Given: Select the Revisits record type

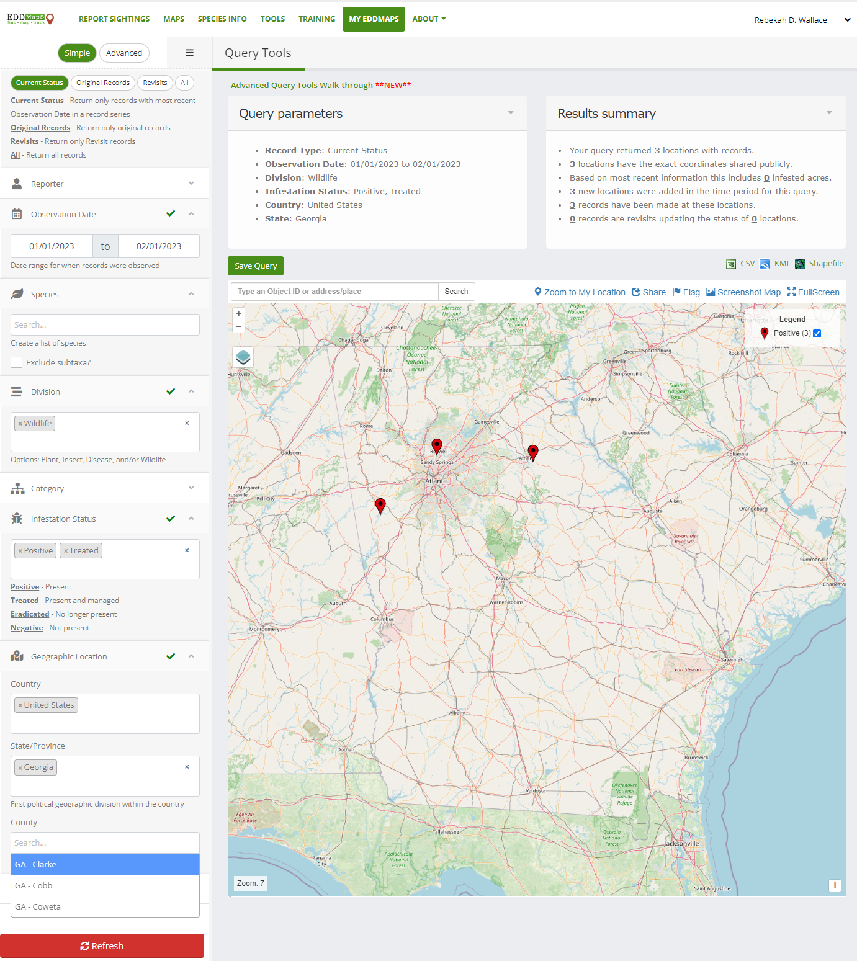Looking at the screenshot, I should click(x=155, y=83).
